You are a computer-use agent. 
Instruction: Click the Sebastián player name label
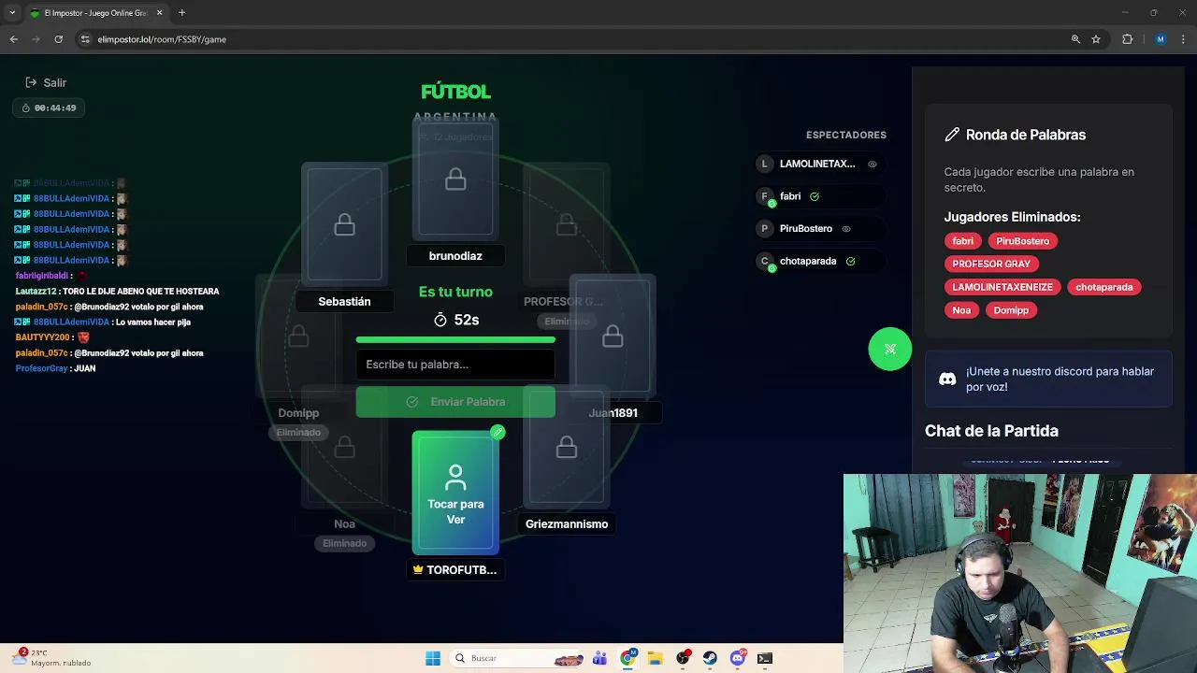pyautogui.click(x=344, y=302)
